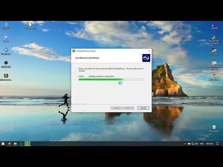Screen dimensions: 223x167
Task: Open the UltraViewer desktop shortcut
Action: 6,50
